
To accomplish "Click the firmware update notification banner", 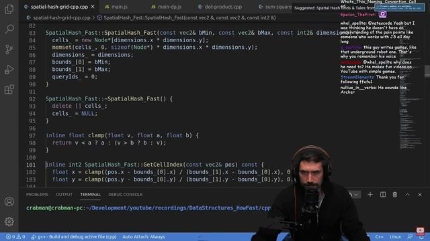I will (400, 7).
